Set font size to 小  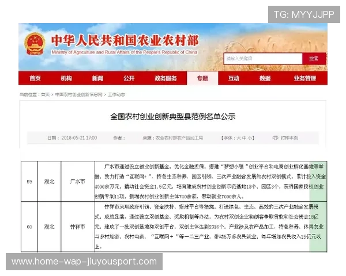coord(250,138)
